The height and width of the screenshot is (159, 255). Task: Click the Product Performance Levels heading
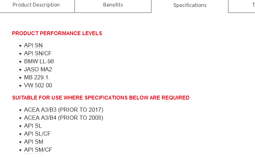point(57,33)
